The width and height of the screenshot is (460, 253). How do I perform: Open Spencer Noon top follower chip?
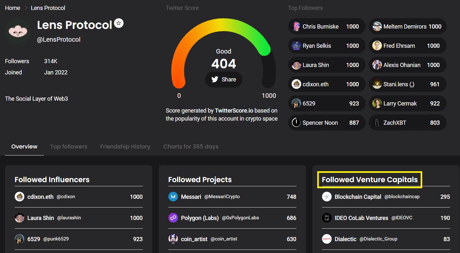click(327, 123)
